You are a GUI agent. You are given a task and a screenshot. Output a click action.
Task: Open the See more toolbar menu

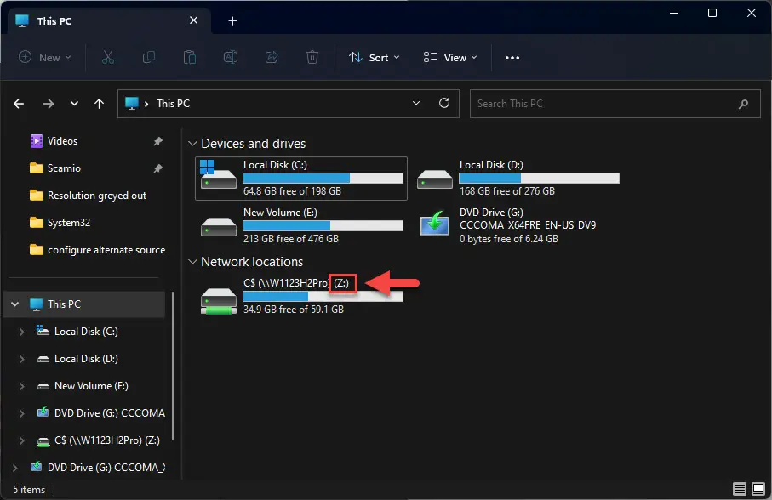(512, 57)
